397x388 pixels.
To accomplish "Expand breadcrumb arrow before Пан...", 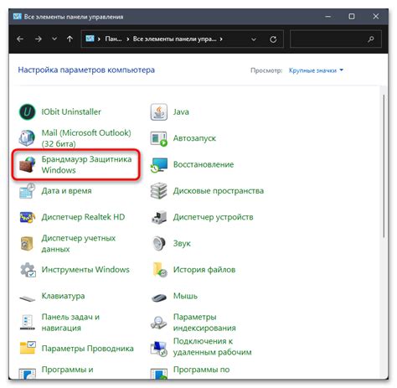I will click(x=99, y=39).
